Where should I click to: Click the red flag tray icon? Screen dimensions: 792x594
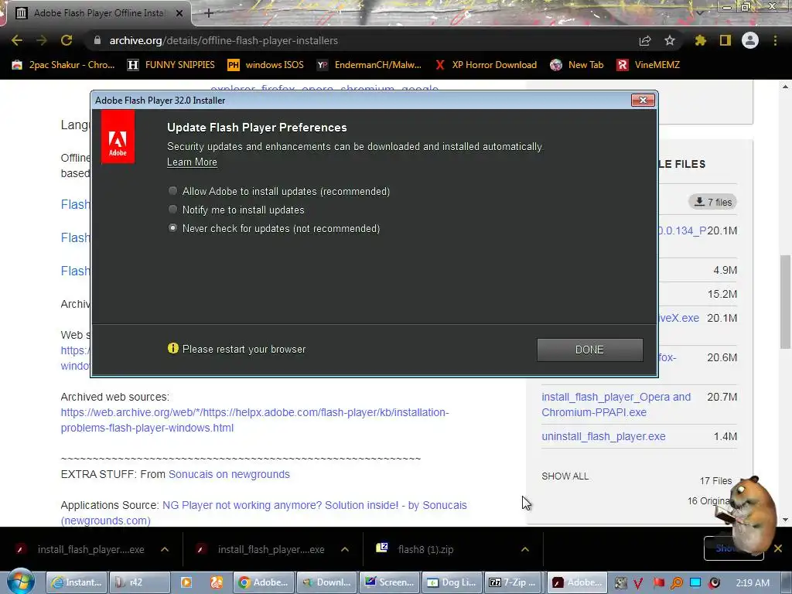[x=658, y=582]
